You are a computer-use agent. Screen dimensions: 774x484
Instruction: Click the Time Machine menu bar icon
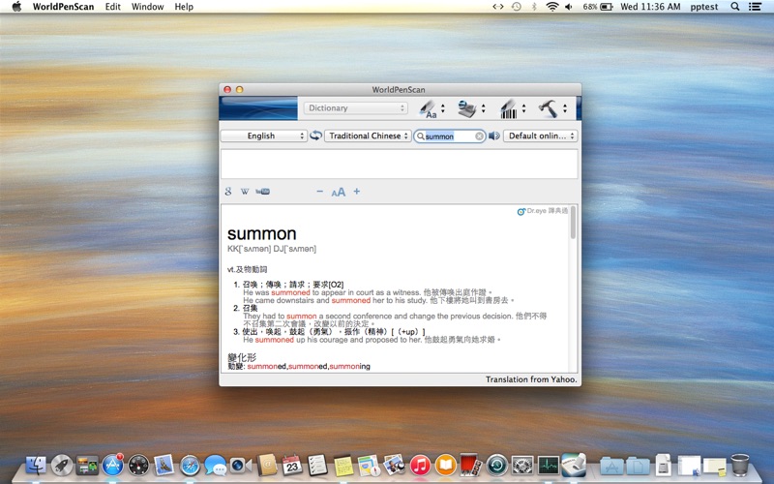click(x=517, y=7)
